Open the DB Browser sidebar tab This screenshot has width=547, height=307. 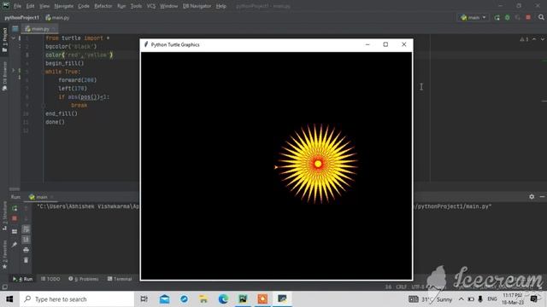(x=4, y=76)
